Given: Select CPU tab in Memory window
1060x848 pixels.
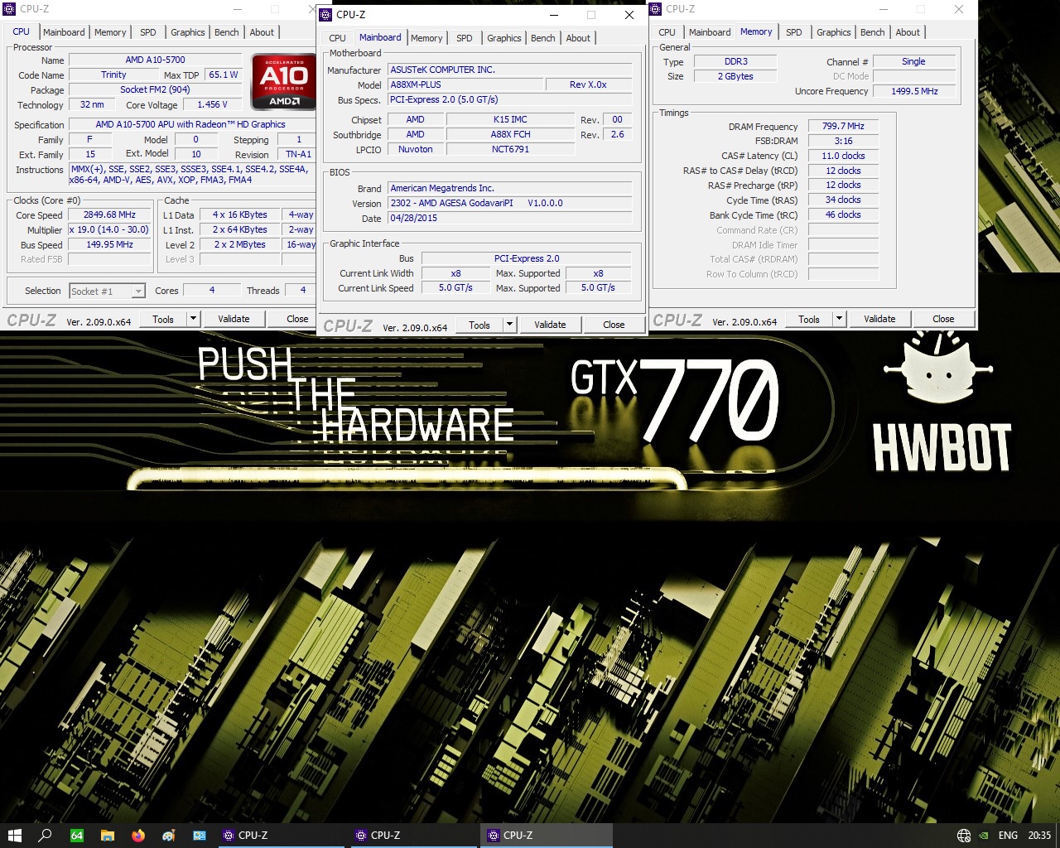Looking at the screenshot, I should (x=667, y=32).
